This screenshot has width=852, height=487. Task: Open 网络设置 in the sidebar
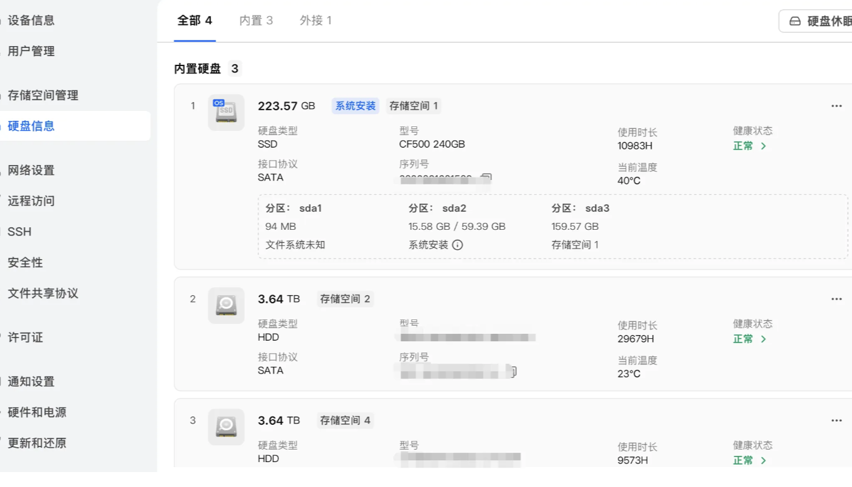[x=31, y=170]
